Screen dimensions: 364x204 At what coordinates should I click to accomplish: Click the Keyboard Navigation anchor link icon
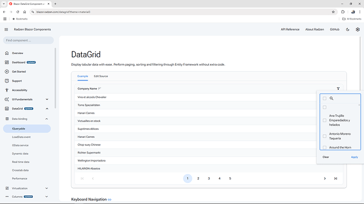click(110, 199)
